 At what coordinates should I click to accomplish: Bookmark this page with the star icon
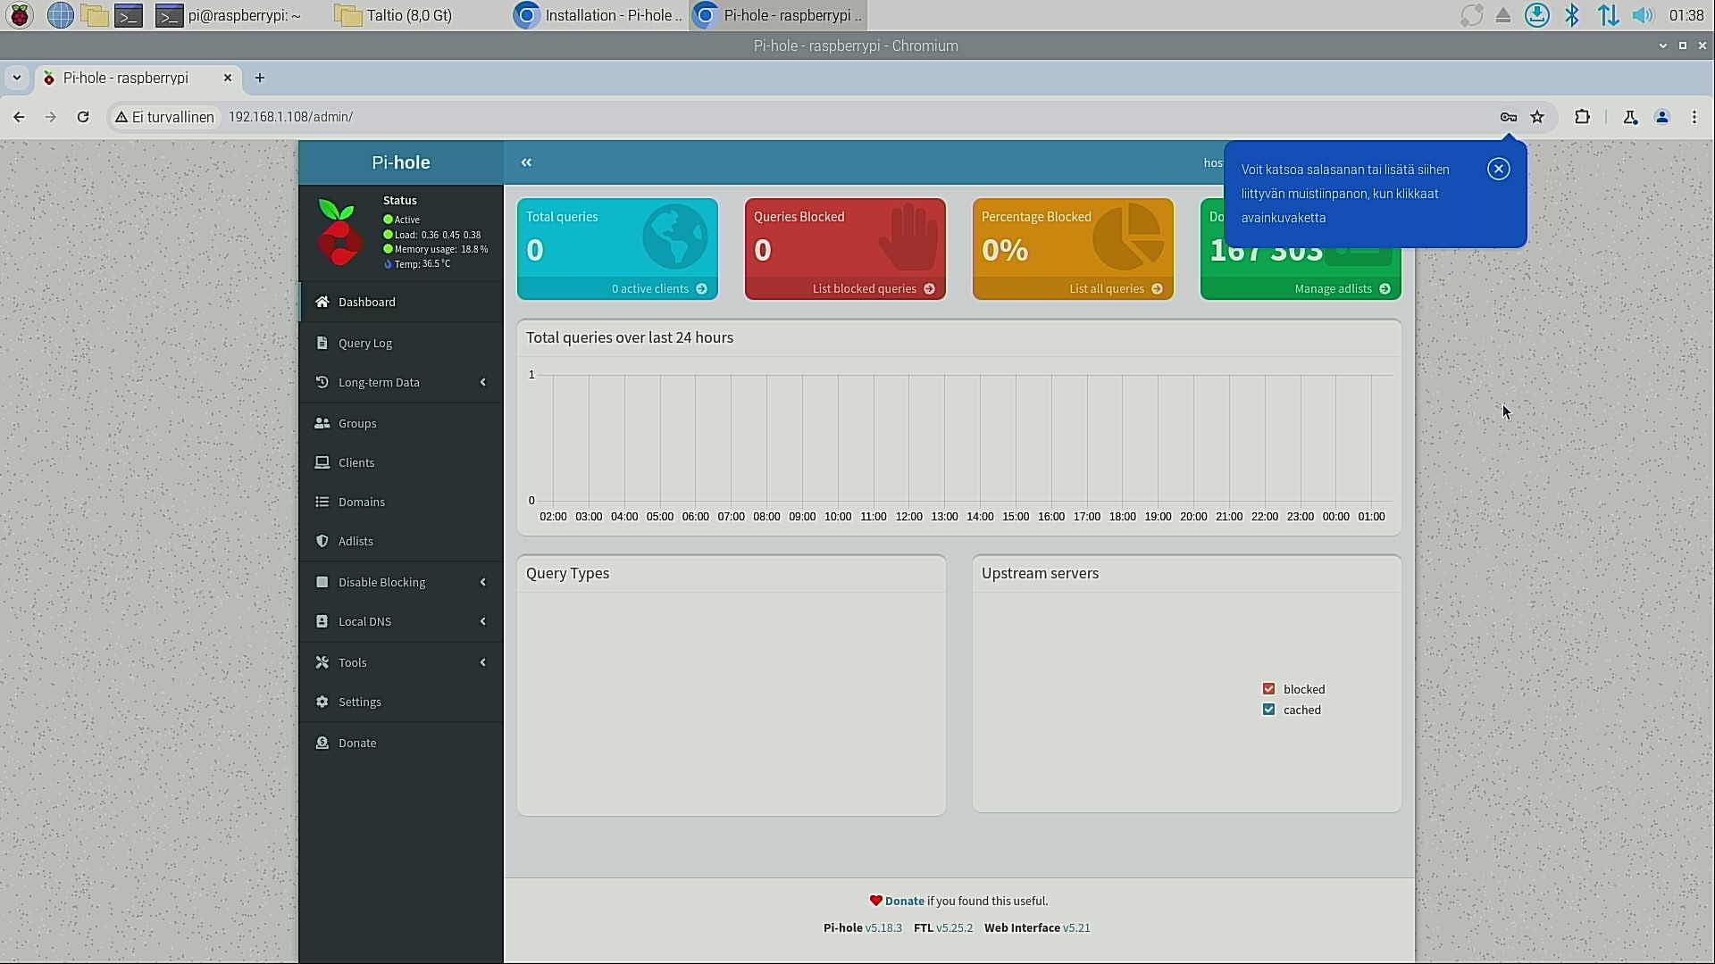point(1537,117)
